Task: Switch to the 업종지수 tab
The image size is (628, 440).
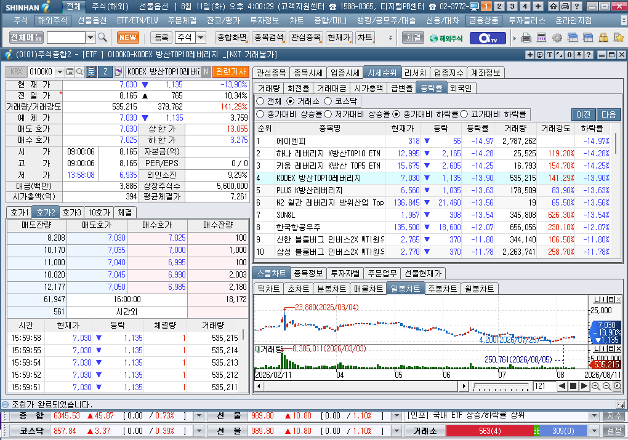Action: click(x=449, y=73)
